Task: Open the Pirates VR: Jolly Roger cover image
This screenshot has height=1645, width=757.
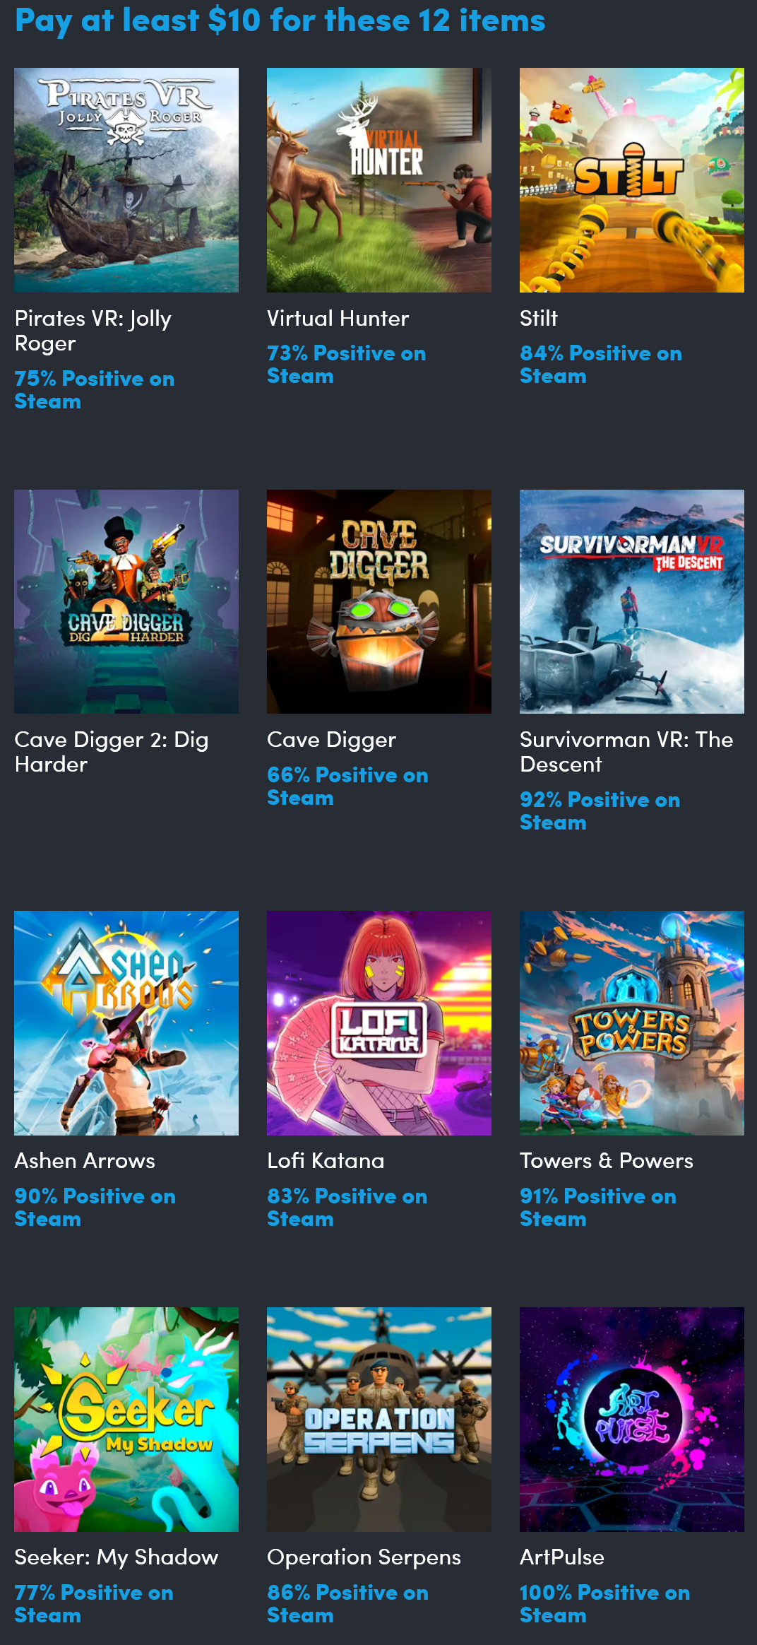Action: pos(126,180)
